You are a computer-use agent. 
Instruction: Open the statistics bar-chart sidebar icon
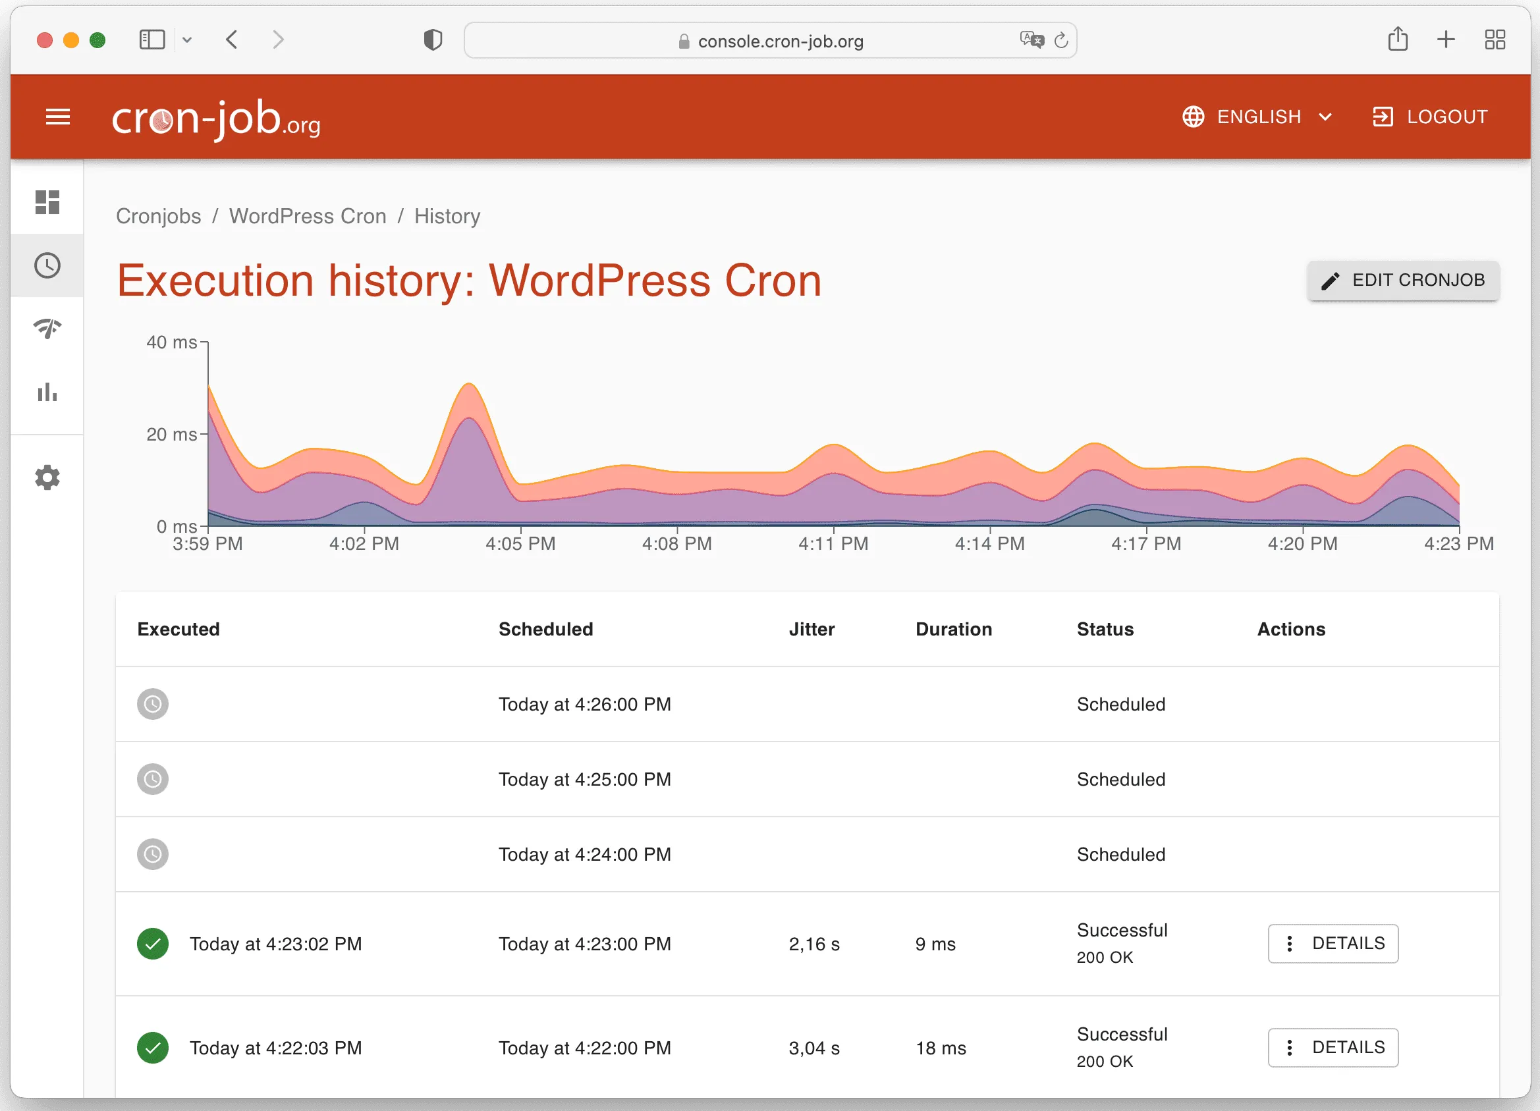point(47,392)
